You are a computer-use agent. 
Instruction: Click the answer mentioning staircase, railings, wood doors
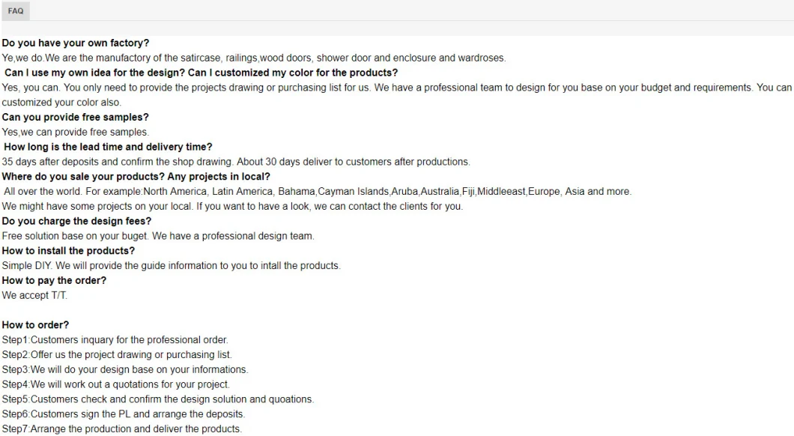pos(253,58)
